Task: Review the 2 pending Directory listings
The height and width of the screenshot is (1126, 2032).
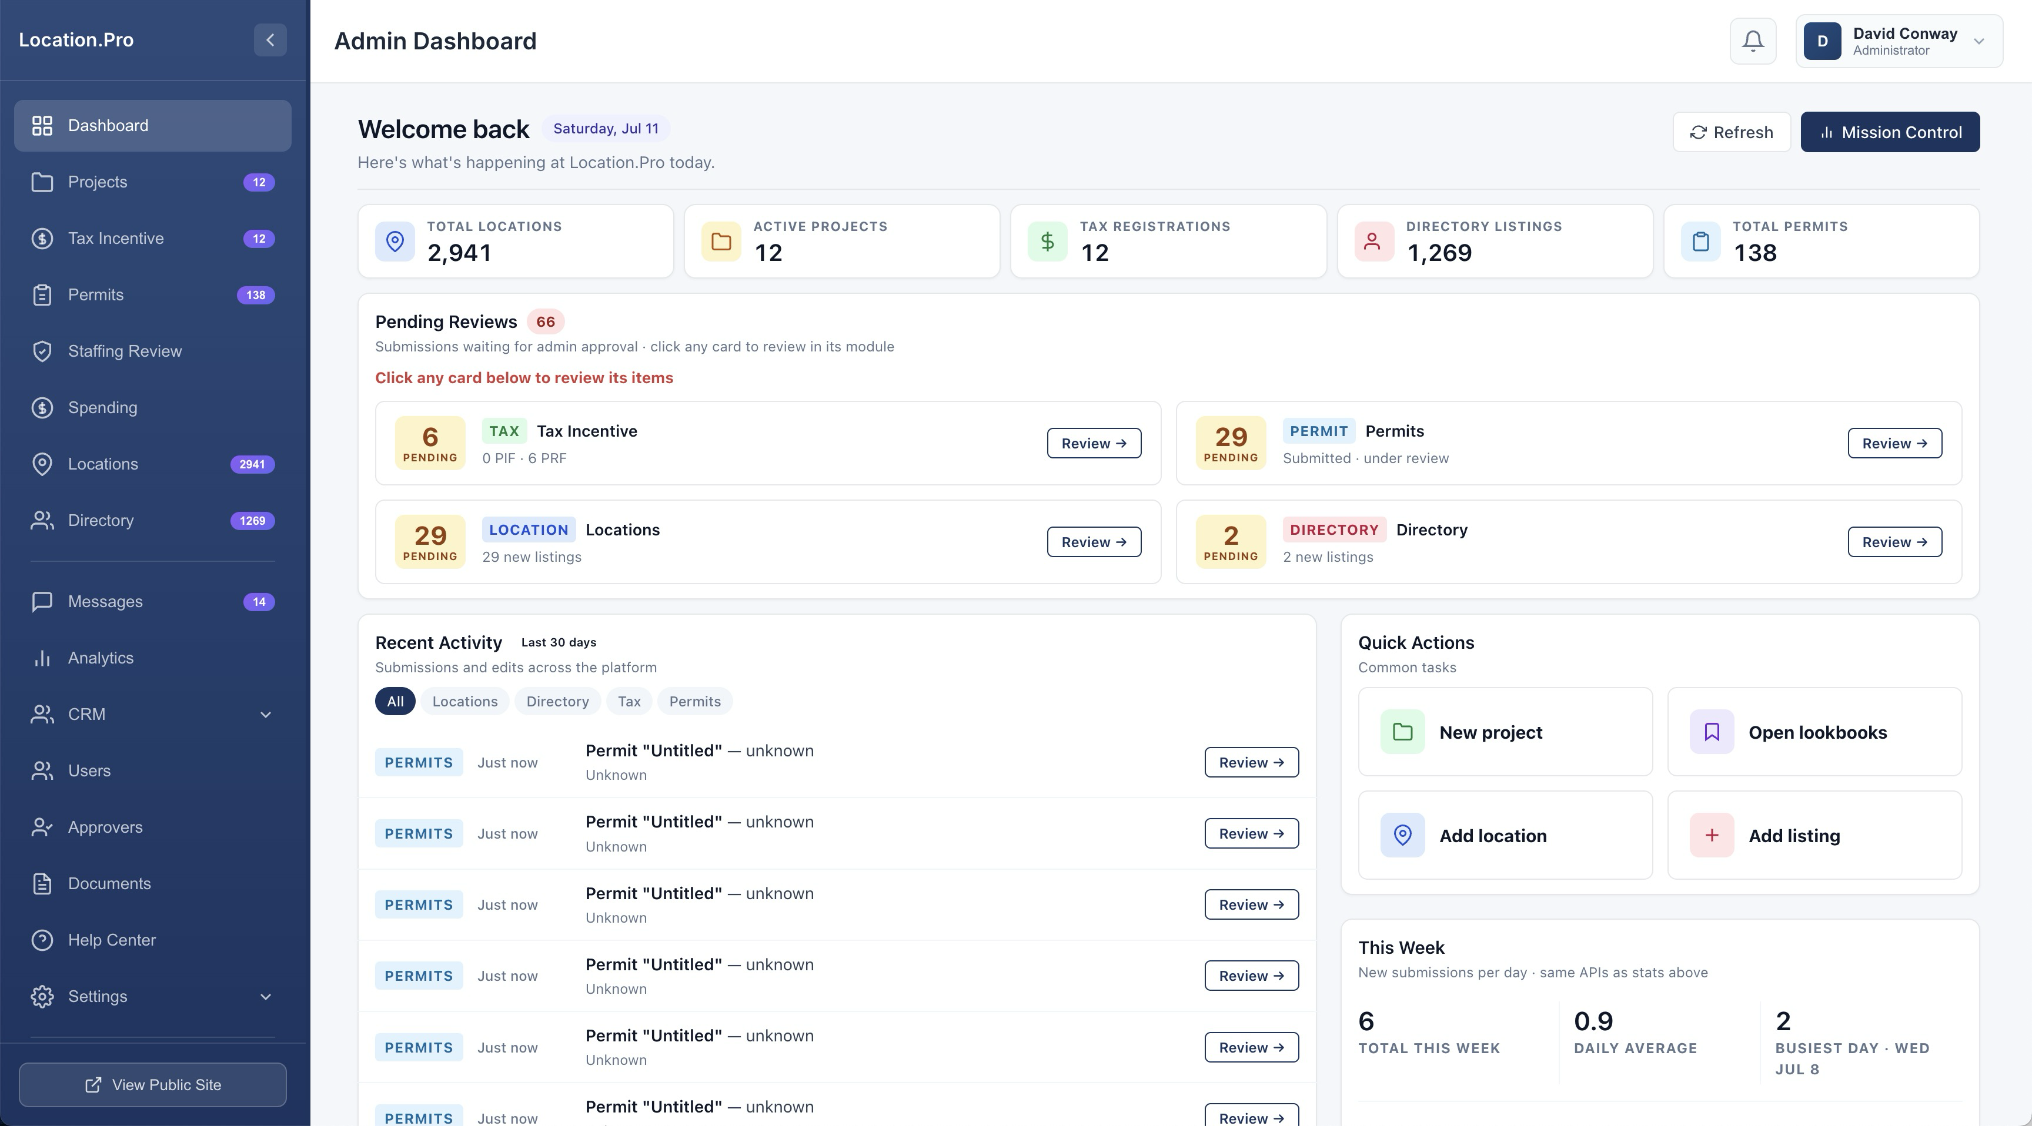Action: coord(1895,542)
